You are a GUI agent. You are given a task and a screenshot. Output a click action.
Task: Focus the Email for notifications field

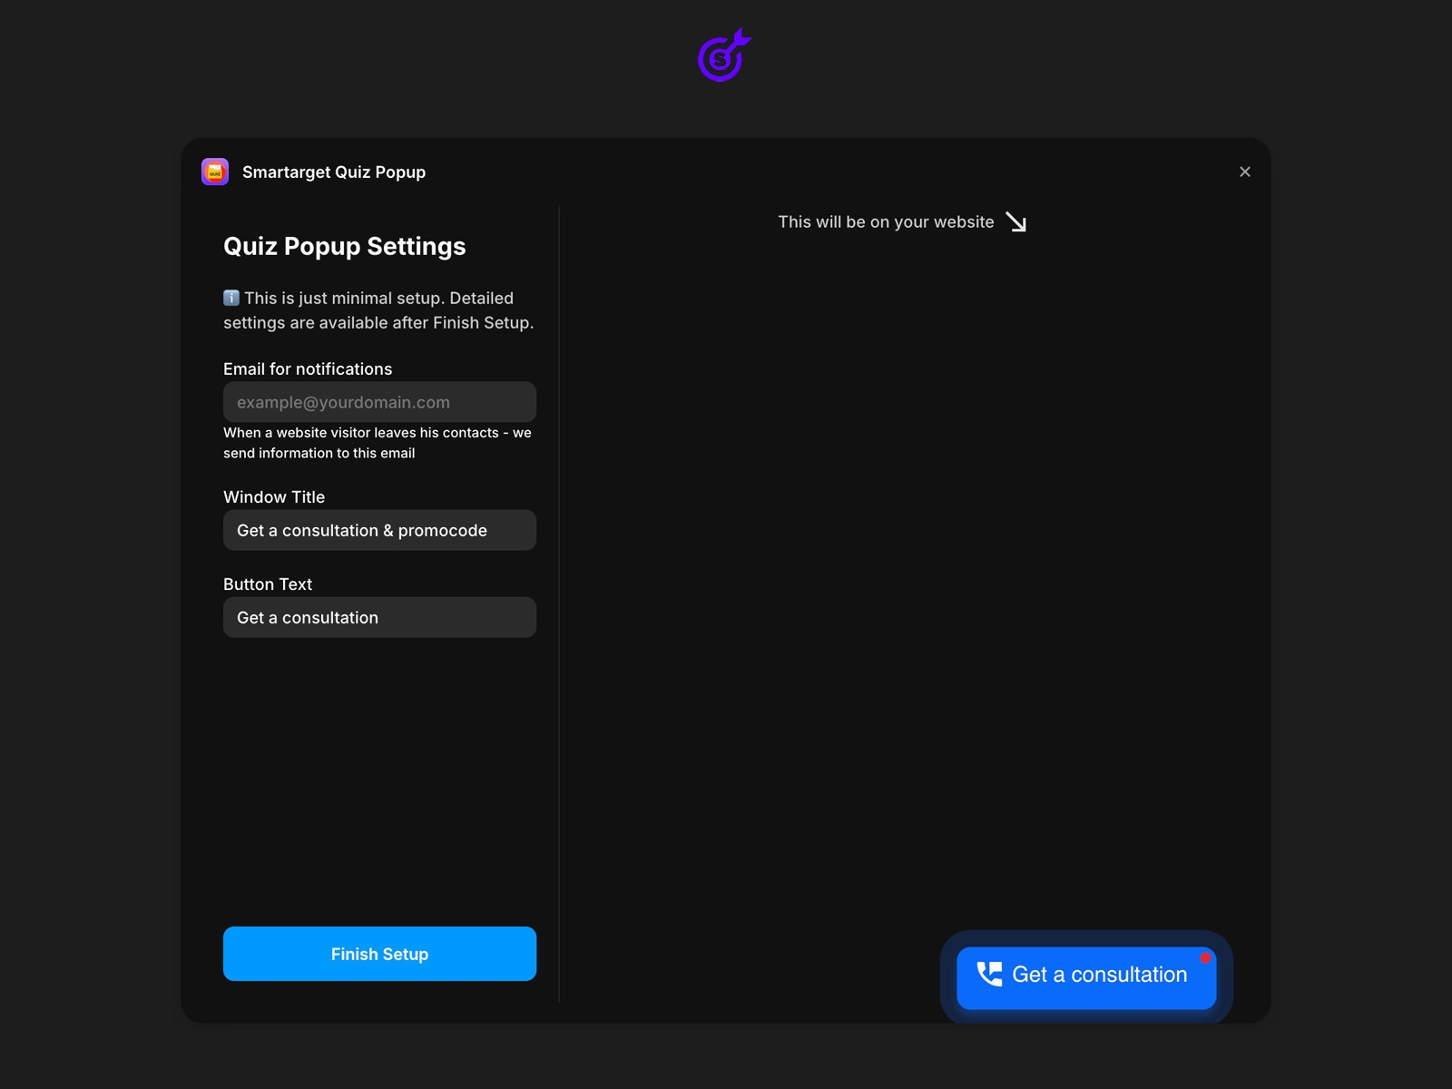click(x=379, y=402)
